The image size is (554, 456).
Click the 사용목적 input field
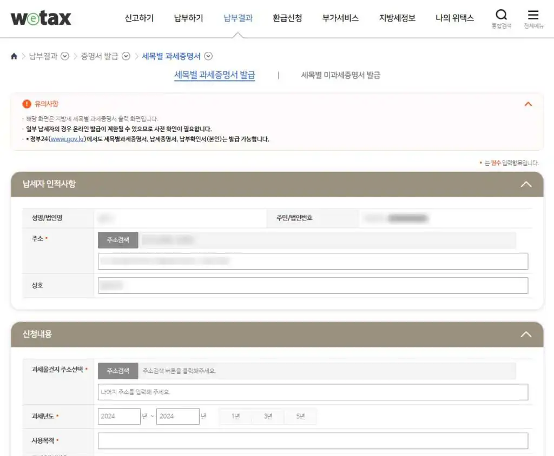[313, 441]
